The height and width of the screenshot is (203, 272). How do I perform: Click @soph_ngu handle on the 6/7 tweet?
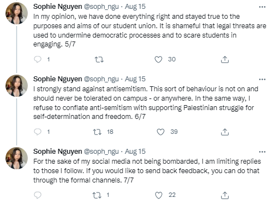click(x=101, y=79)
